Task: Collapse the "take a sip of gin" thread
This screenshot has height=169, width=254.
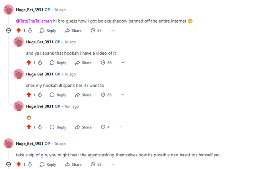Action: 9,164
